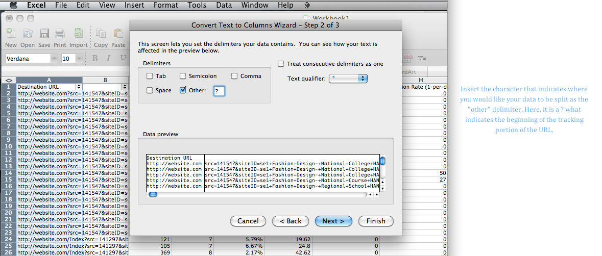This screenshot has width=602, height=256.
Task: Click the preview scroll left arrow
Action: 371,195
